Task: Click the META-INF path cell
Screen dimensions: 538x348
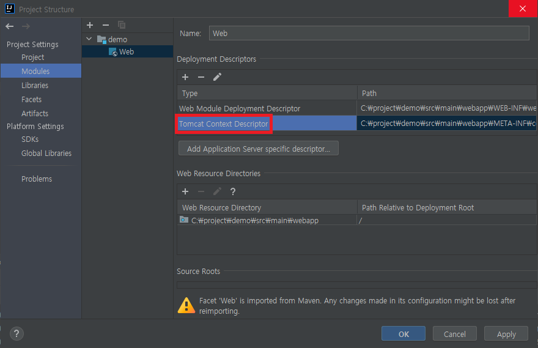Action: click(447, 123)
